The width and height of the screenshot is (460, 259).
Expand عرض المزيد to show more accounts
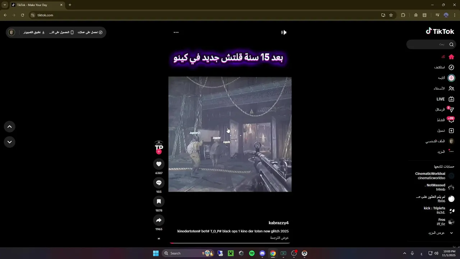(x=441, y=233)
